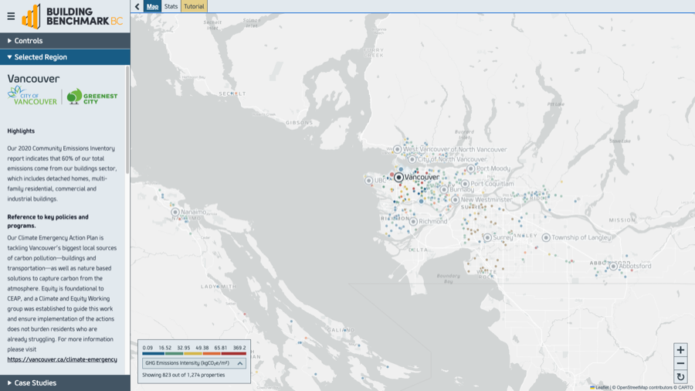
Task: Select the Richmond region marker
Action: coord(413,221)
